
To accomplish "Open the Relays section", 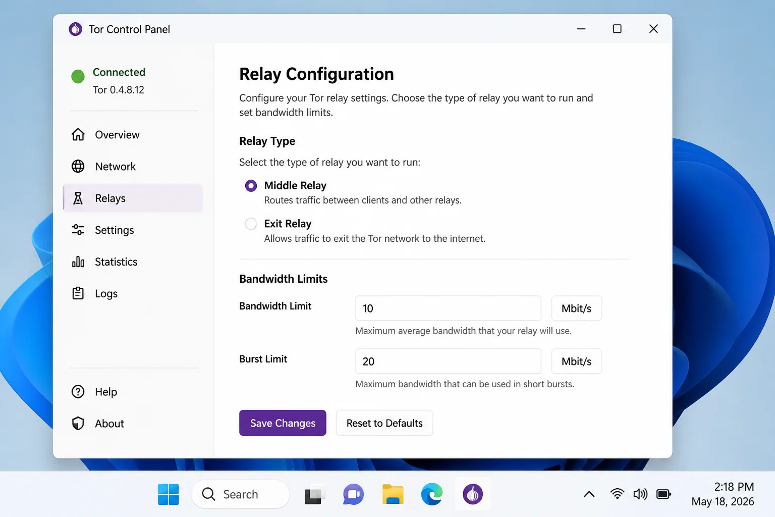I will [x=133, y=198].
